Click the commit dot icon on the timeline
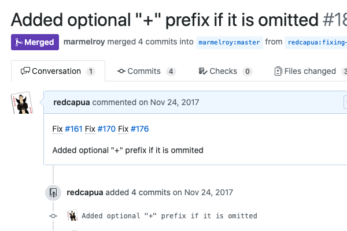347x231 pixels. (53, 216)
